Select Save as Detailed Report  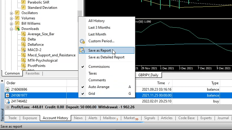pyautogui.click(x=106, y=57)
